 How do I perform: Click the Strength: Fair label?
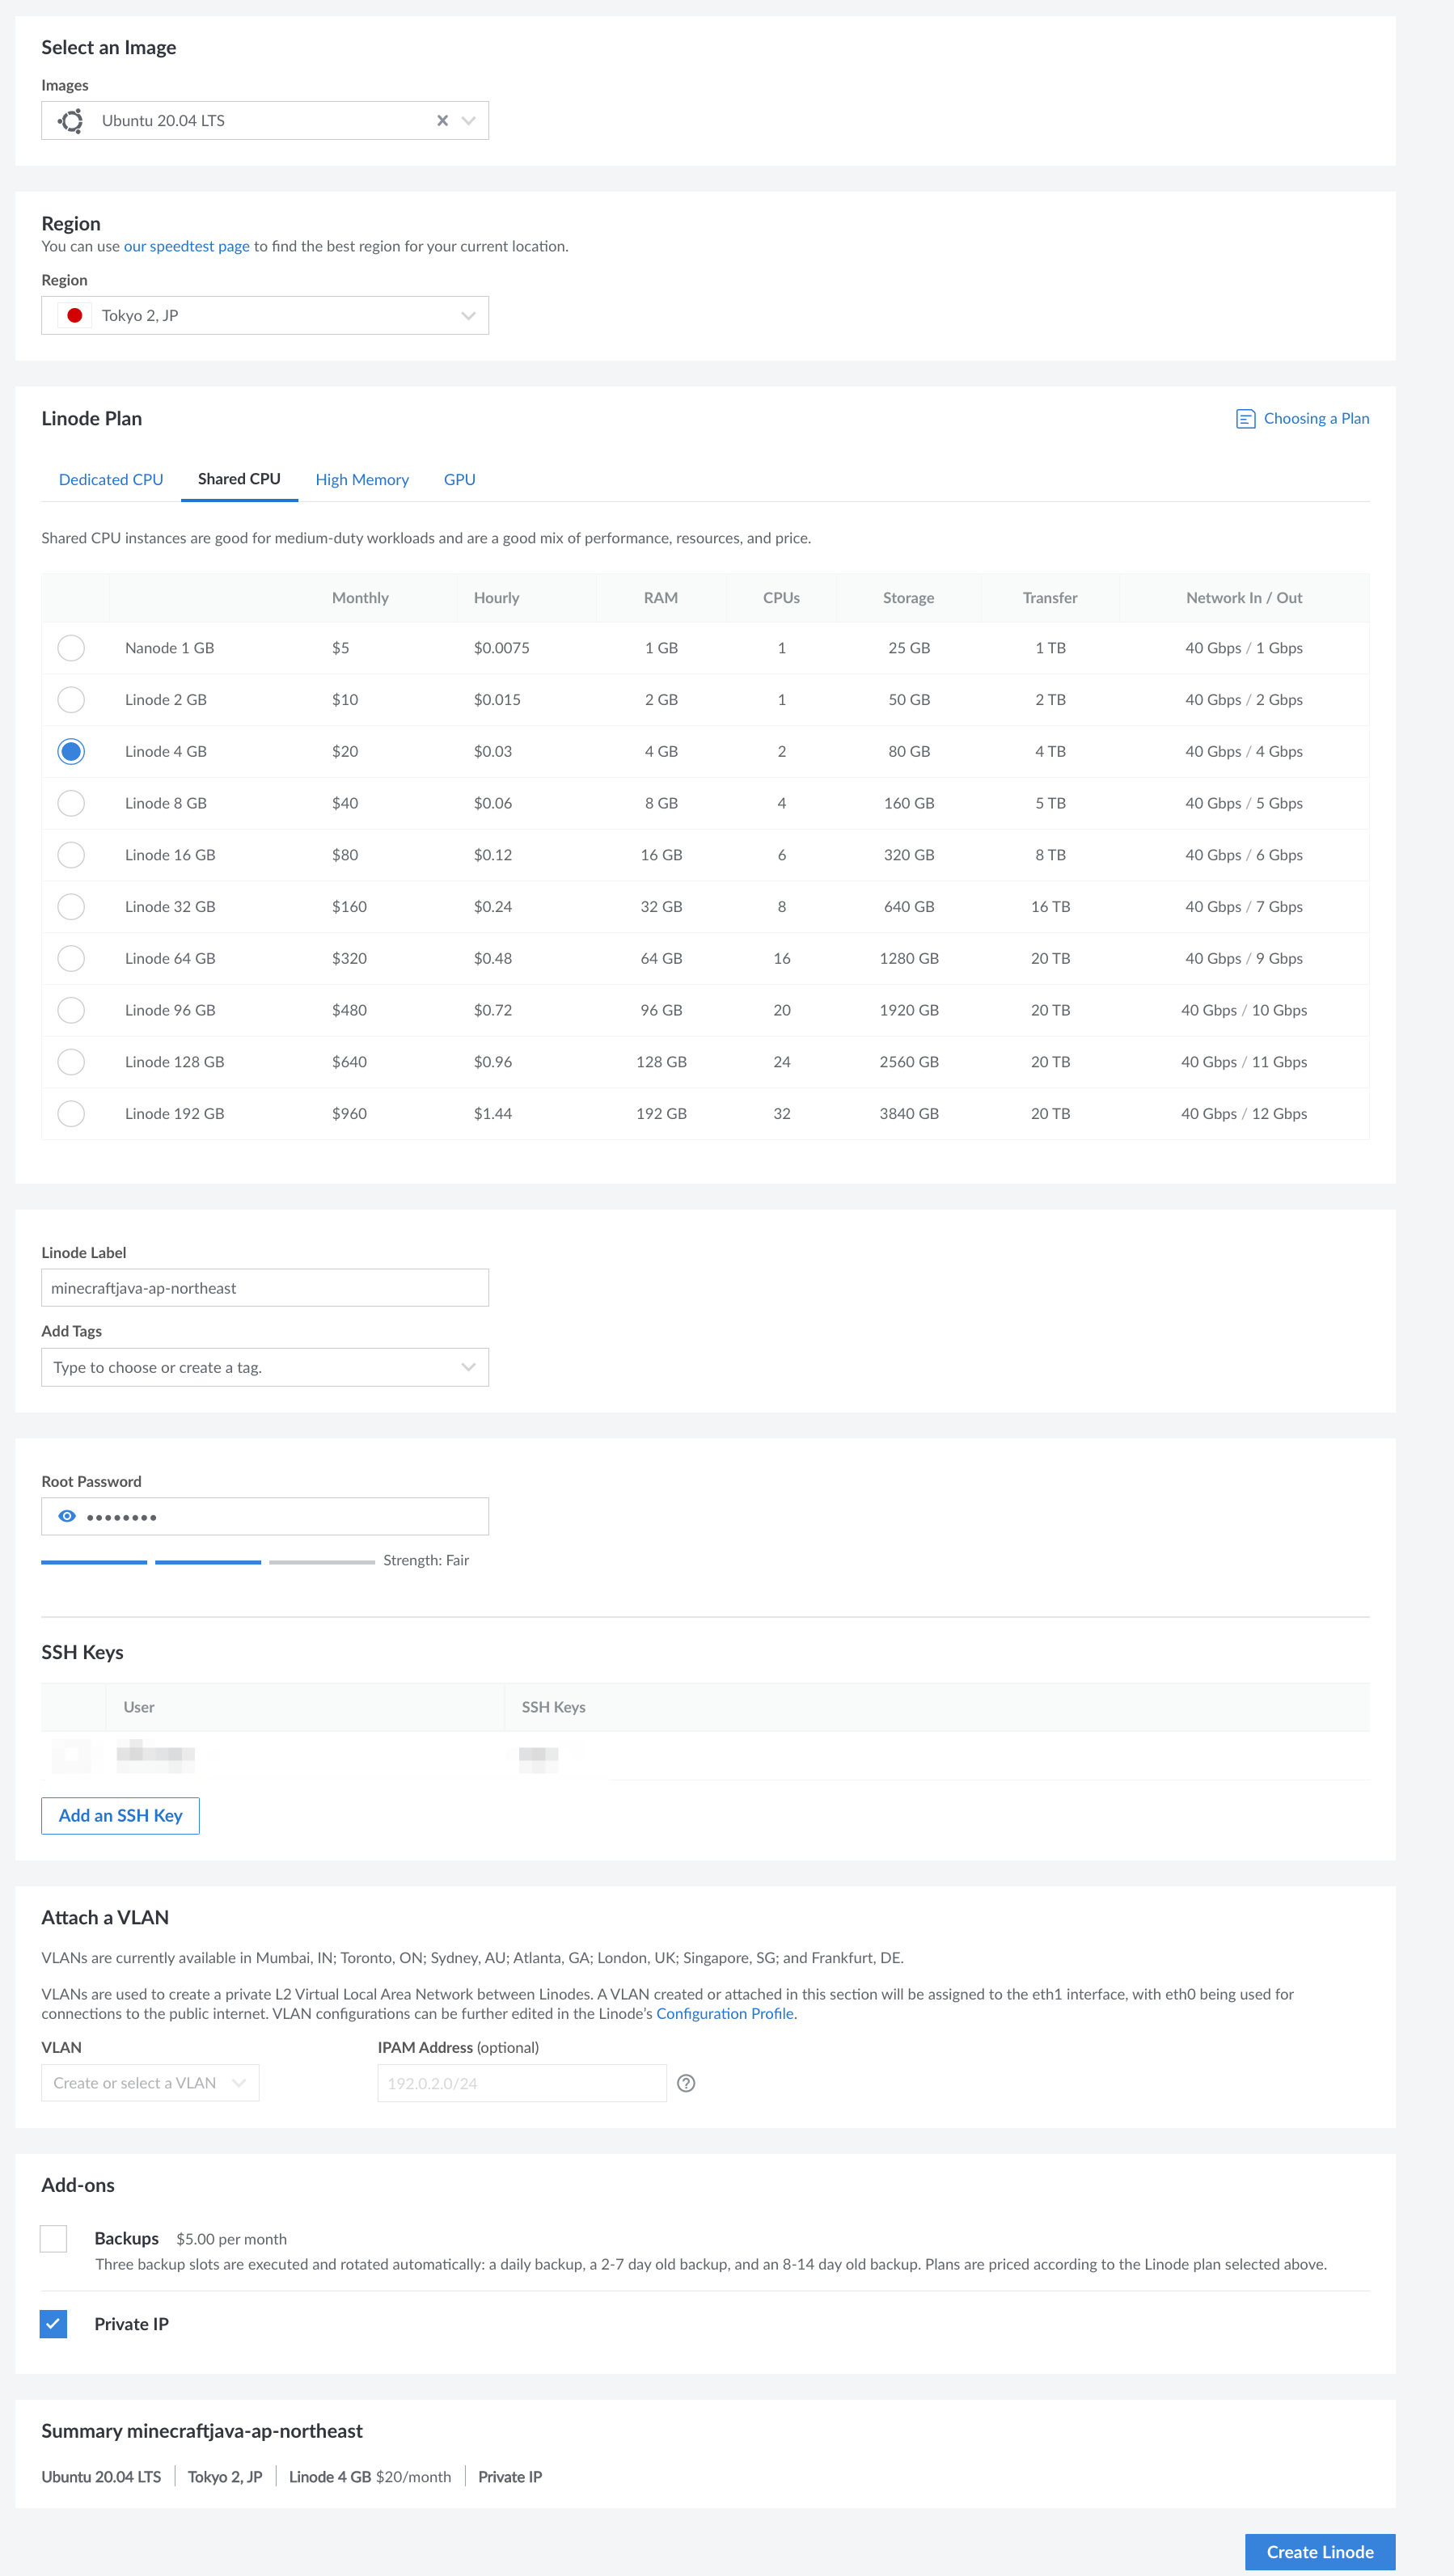426,1561
